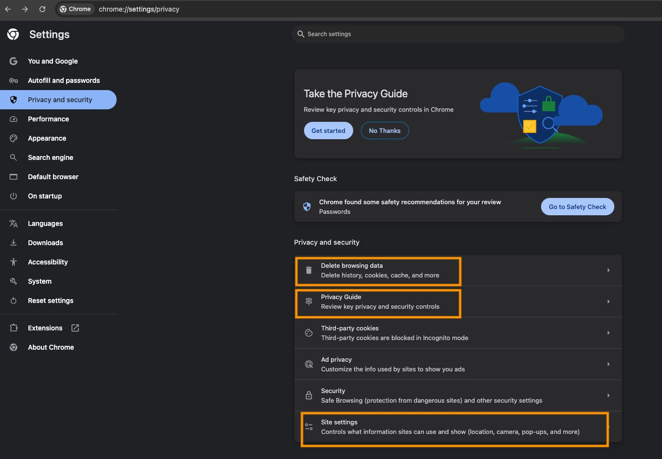The height and width of the screenshot is (459, 662).
Task: Click the Search settings field
Action: click(x=458, y=34)
